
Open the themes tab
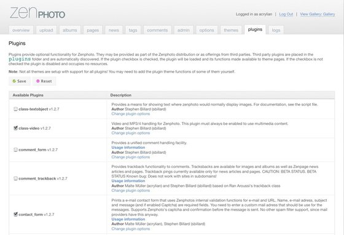pyautogui.click(x=231, y=30)
